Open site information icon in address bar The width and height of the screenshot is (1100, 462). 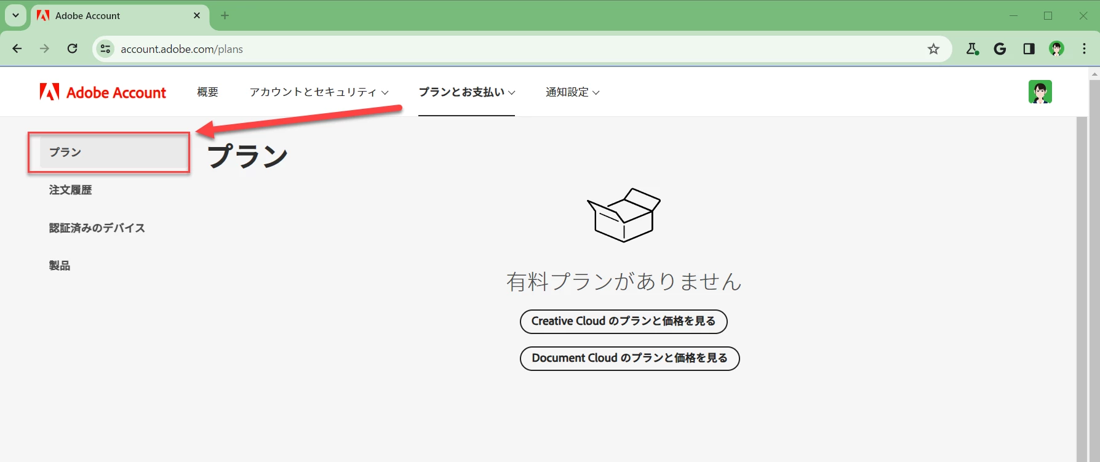[105, 49]
